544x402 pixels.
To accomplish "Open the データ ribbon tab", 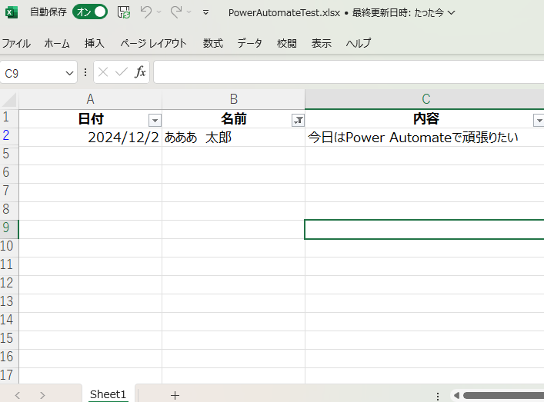I will 249,43.
